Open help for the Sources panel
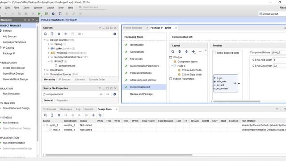 100,28
